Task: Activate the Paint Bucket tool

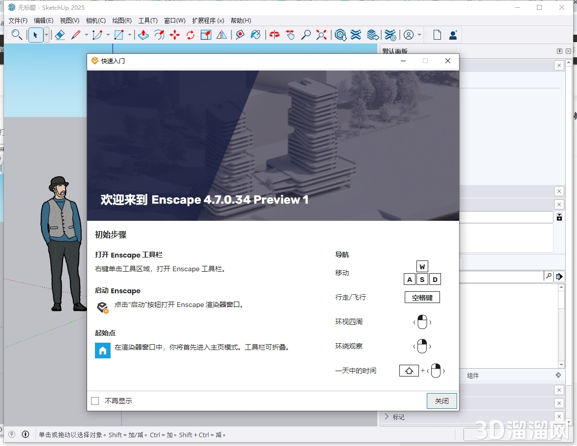Action: click(x=255, y=35)
